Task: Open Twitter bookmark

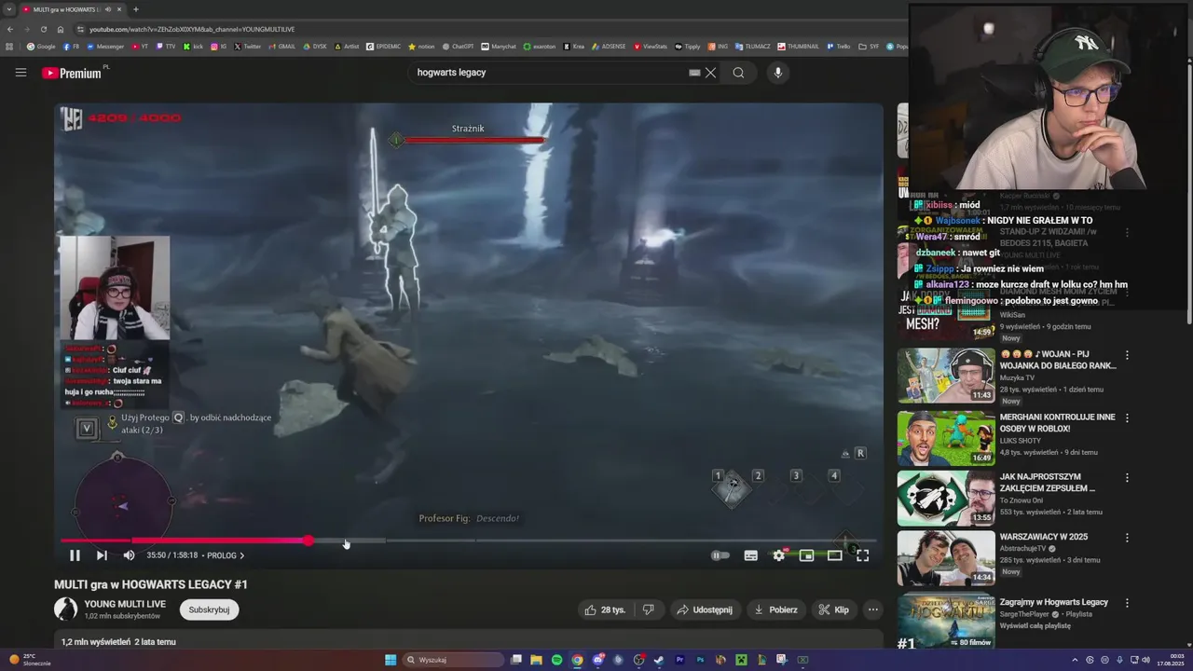Action: 248,46
